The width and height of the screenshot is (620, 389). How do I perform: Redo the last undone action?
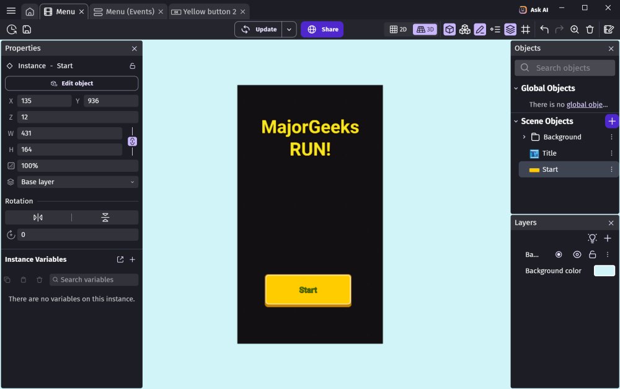tap(559, 29)
